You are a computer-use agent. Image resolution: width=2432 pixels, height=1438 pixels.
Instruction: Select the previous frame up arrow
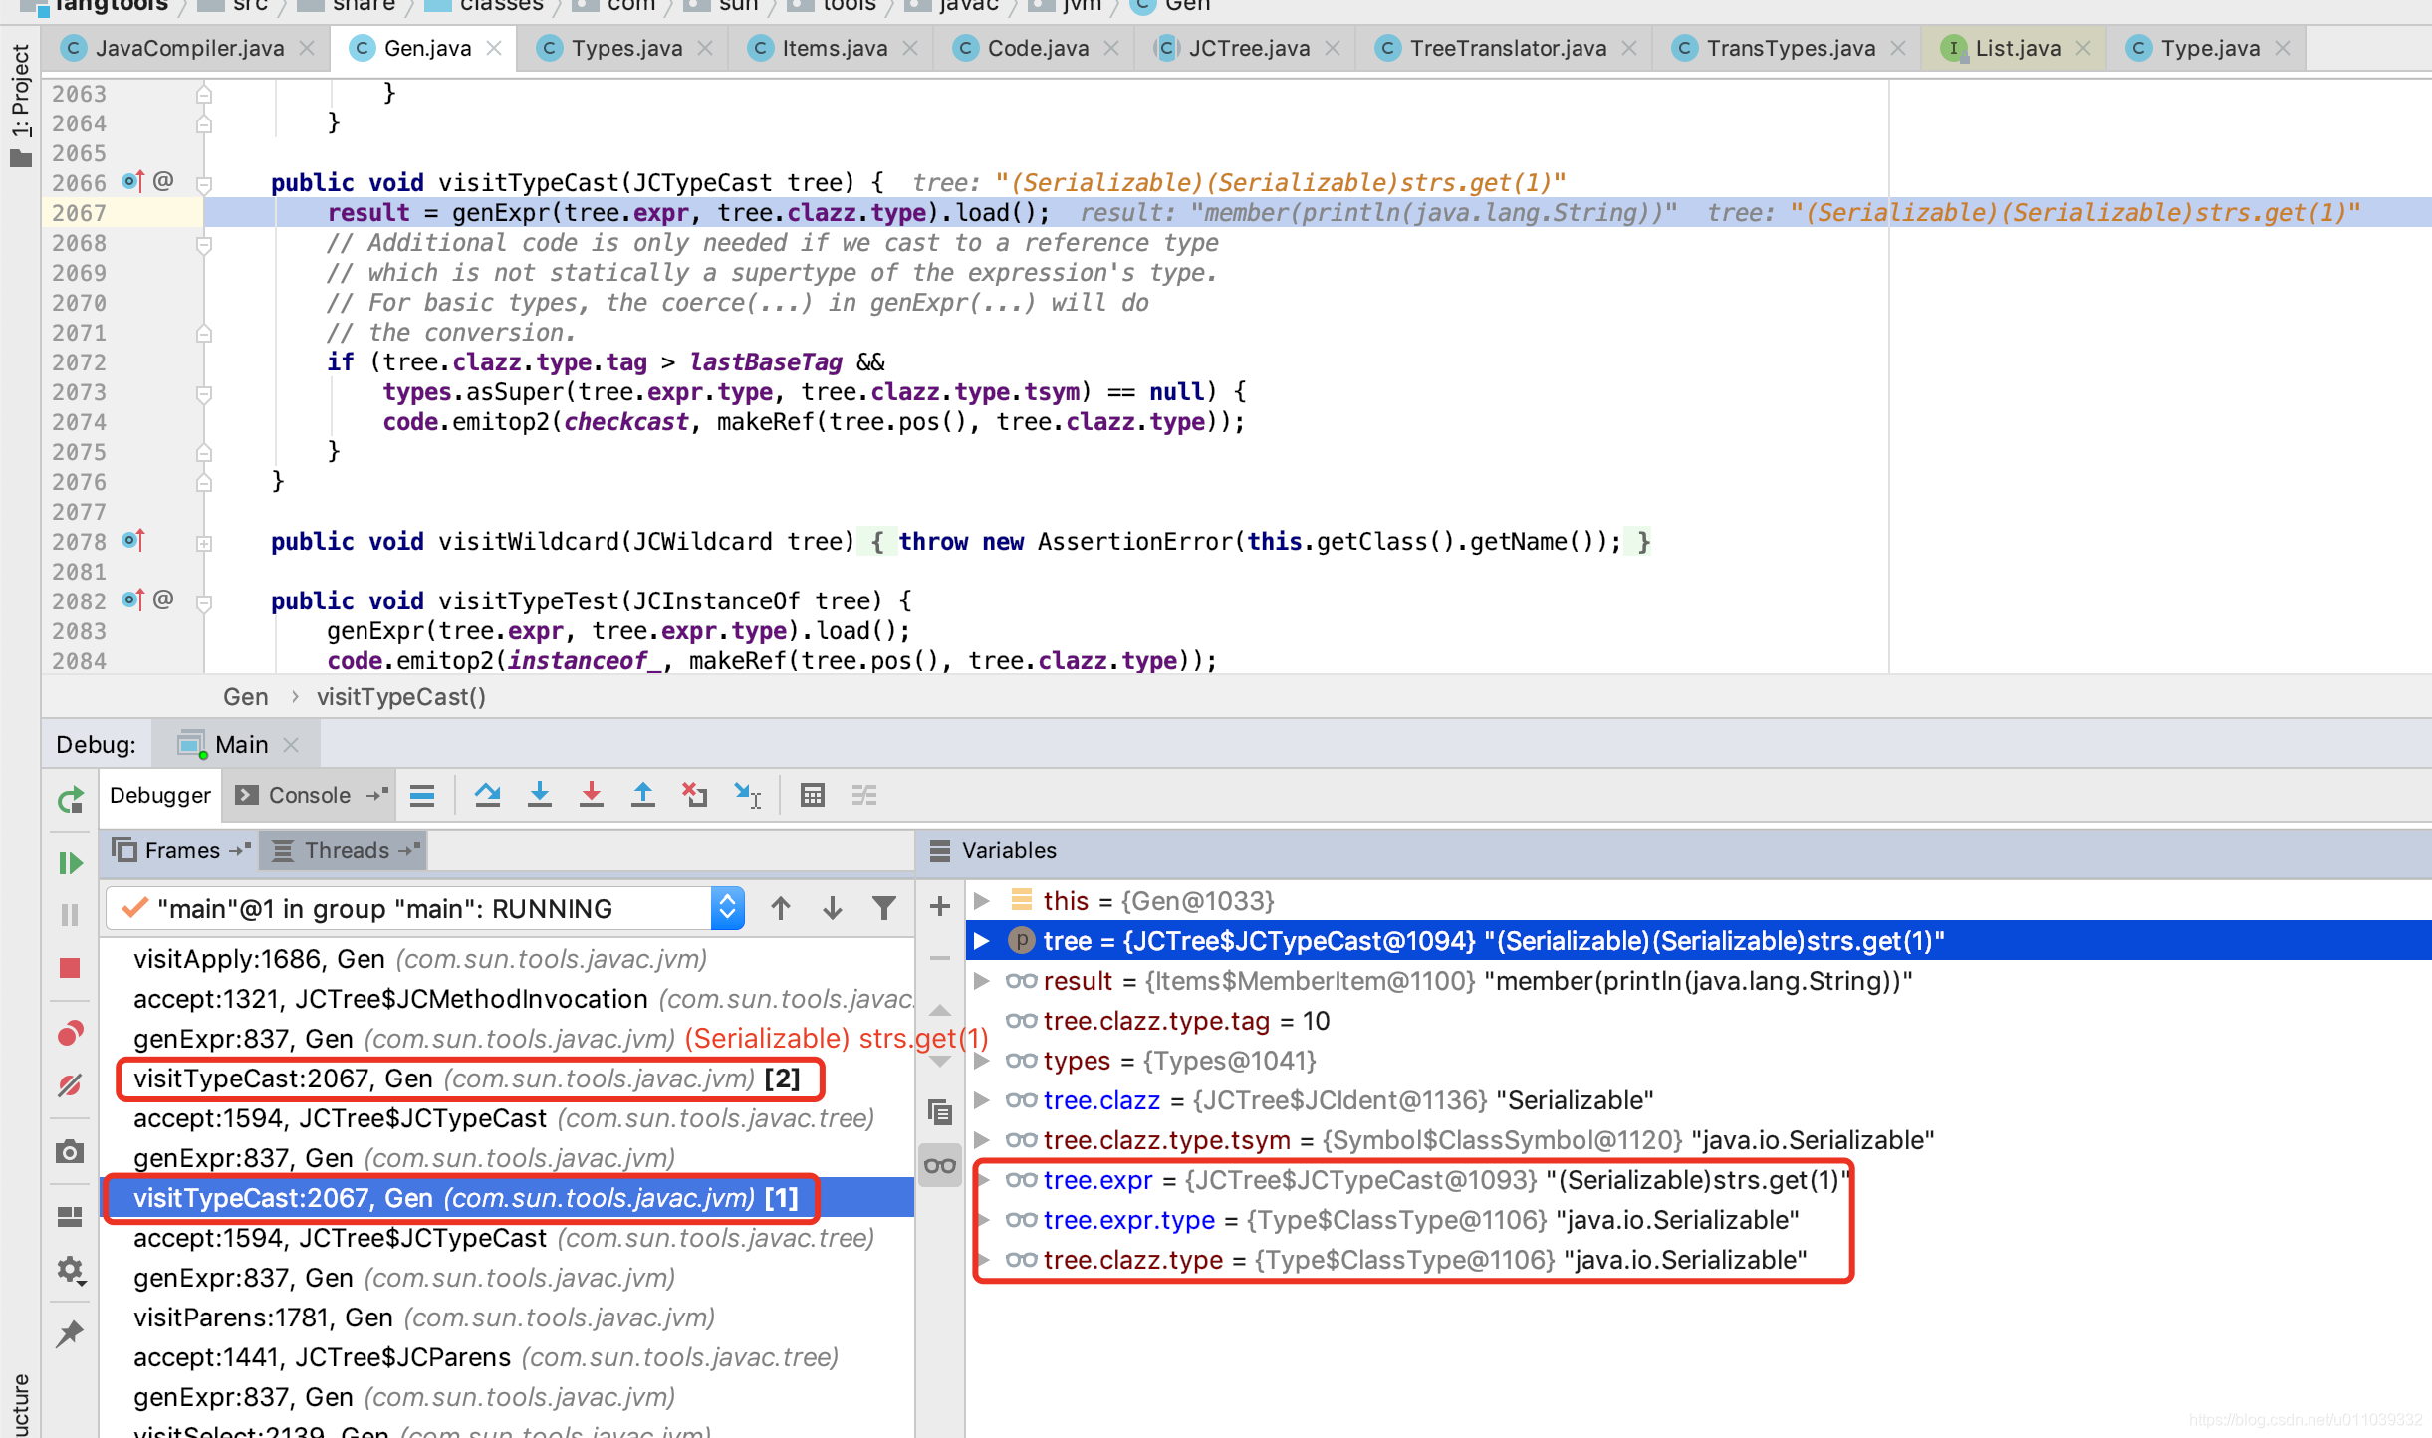pyautogui.click(x=781, y=908)
